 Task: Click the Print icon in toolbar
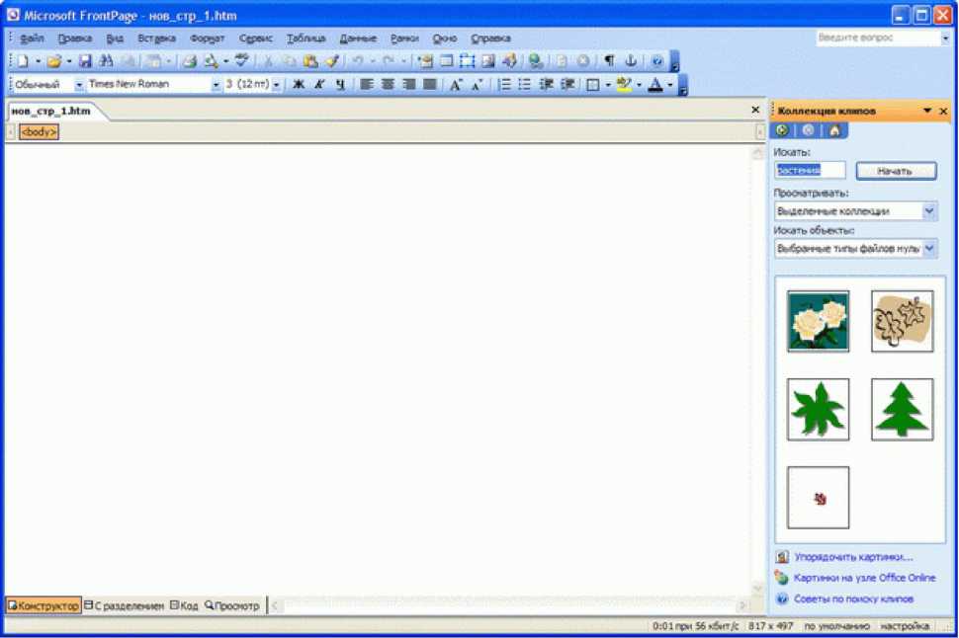(x=190, y=61)
